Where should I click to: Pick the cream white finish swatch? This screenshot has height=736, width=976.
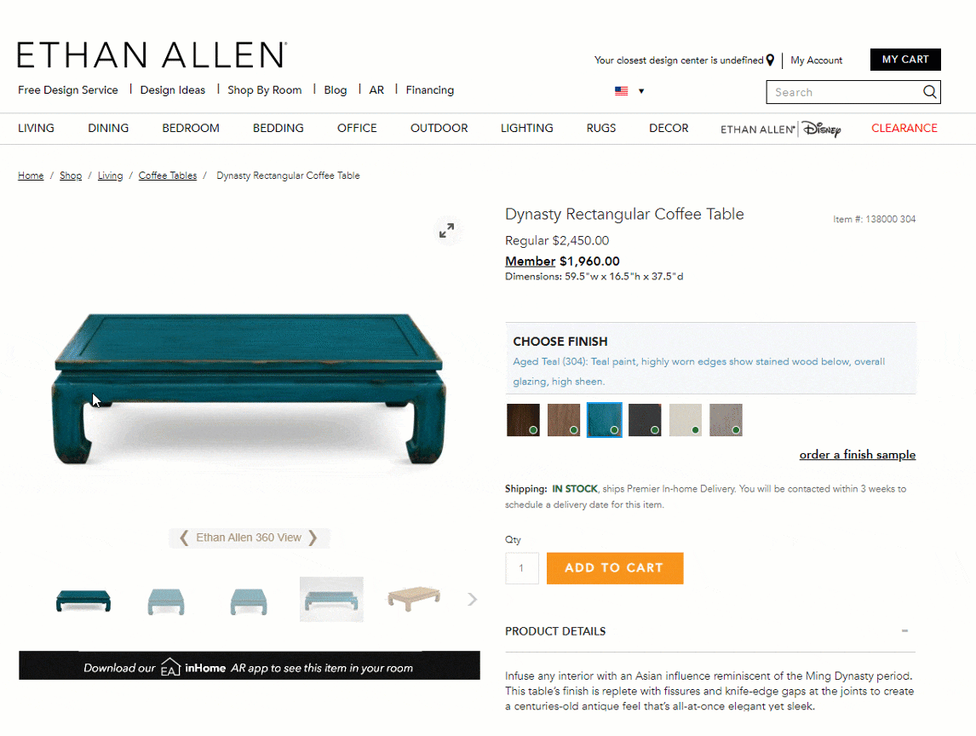[686, 420]
